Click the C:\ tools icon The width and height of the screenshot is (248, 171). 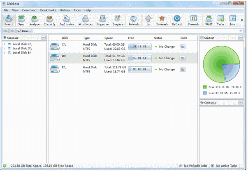pos(183,47)
